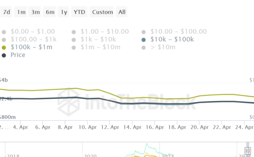Image resolution: width=254 pixels, height=157 pixels.
Task: Set range to 6m
Action: [x=50, y=12]
